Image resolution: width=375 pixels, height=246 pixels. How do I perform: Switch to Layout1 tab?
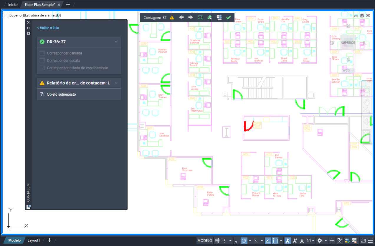click(34, 240)
